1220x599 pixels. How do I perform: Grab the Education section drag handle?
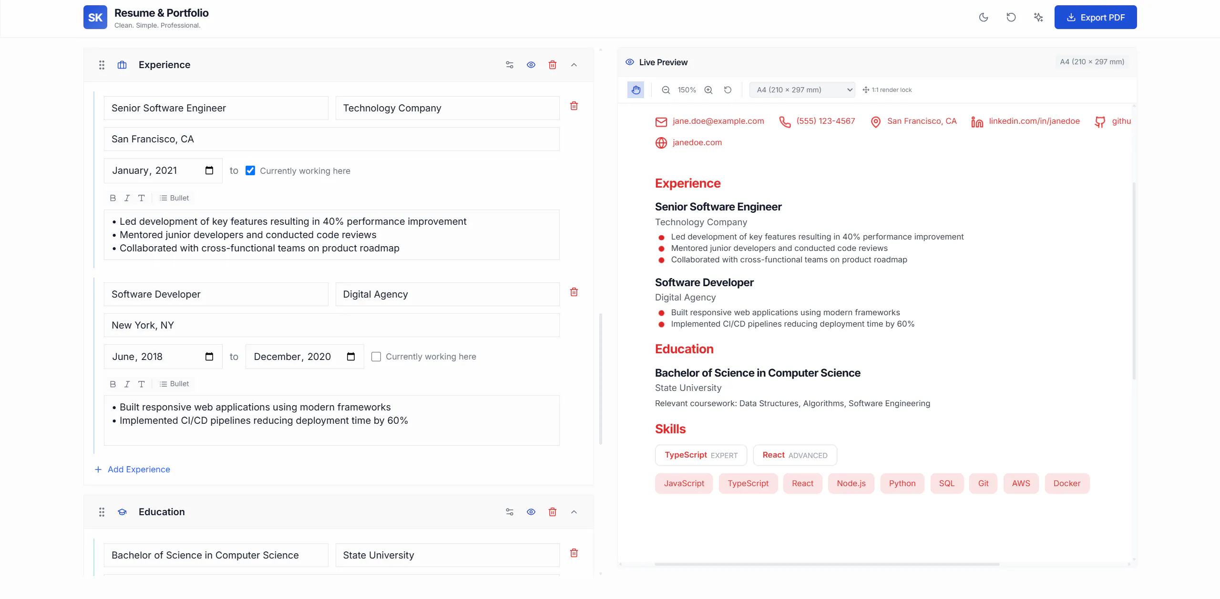tap(102, 512)
